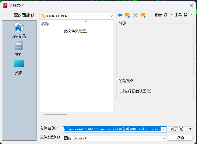Click the 此文件夹为空 message text
197x144 pixels.
tap(76, 31)
